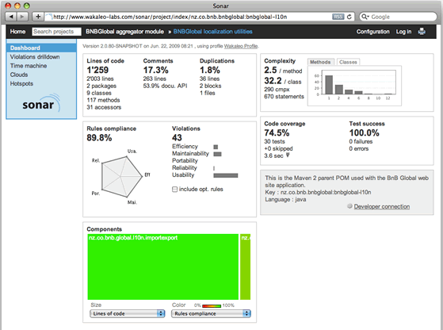Enable the include opt. rules checkbox

174,189
